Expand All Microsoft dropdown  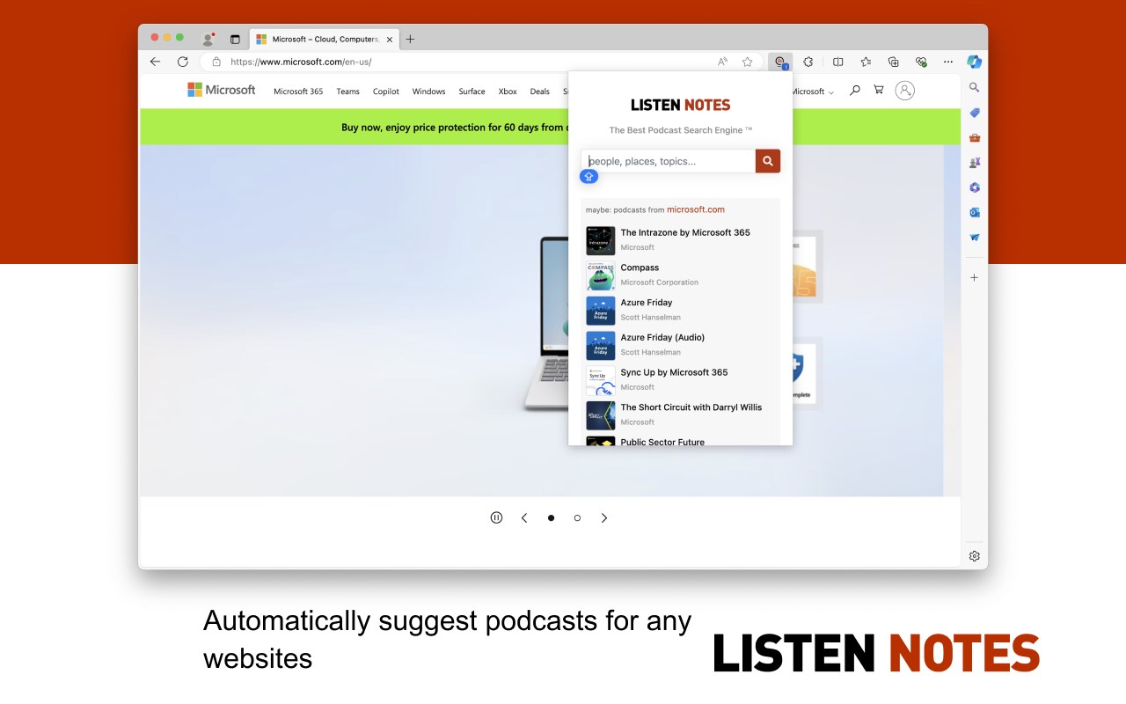[x=813, y=92]
